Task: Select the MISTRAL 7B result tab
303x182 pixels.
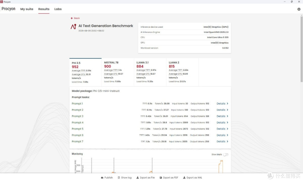Action: point(118,72)
